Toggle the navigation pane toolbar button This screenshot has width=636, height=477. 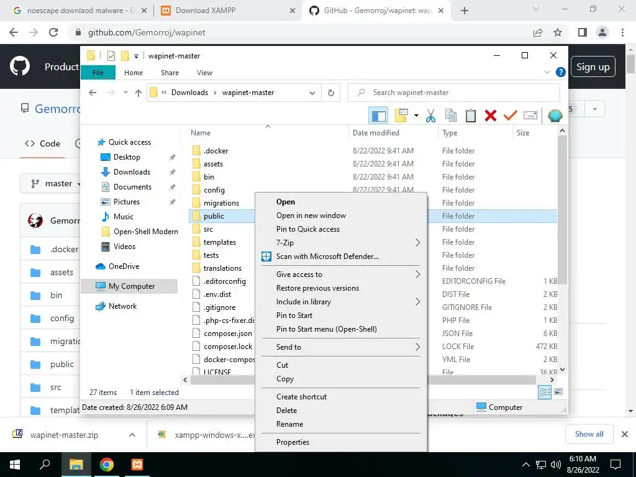click(378, 116)
